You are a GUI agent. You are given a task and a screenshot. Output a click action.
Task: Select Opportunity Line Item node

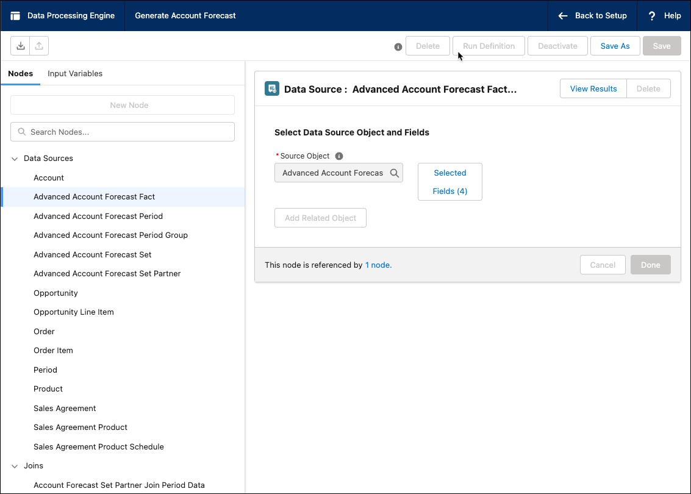pos(123,312)
